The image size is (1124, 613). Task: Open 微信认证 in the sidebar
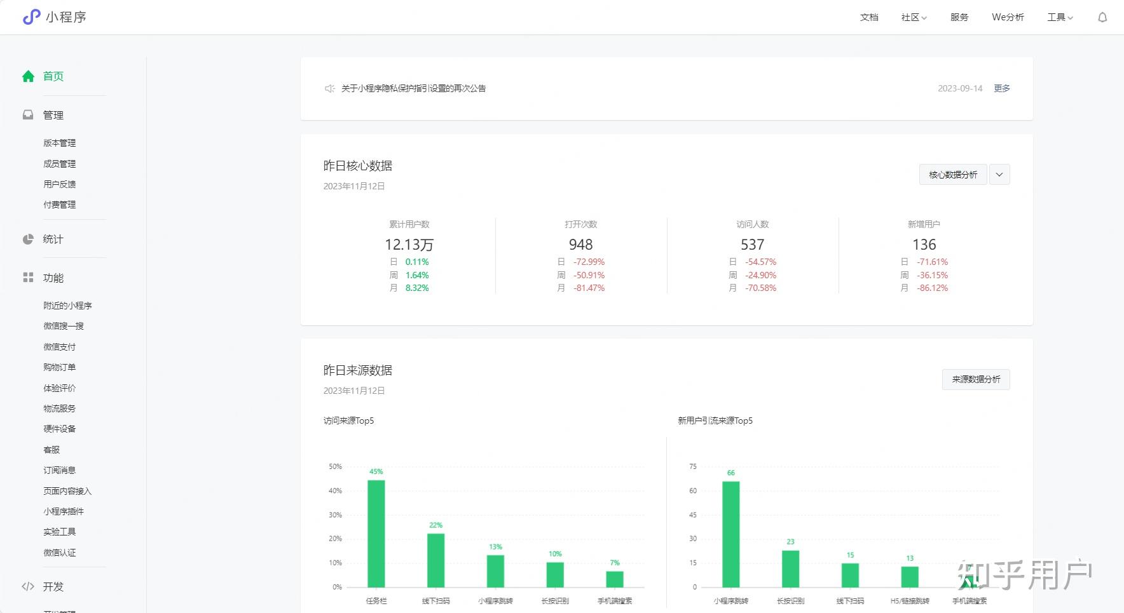click(60, 553)
